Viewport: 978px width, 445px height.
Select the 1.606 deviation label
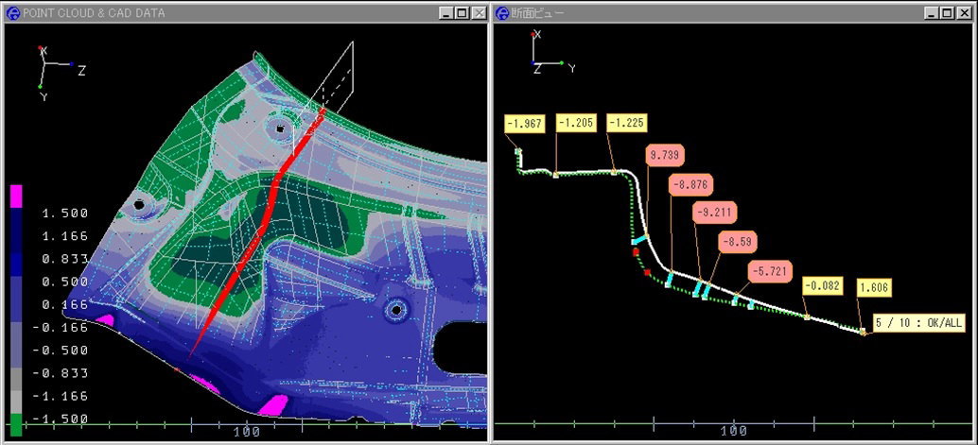point(874,288)
